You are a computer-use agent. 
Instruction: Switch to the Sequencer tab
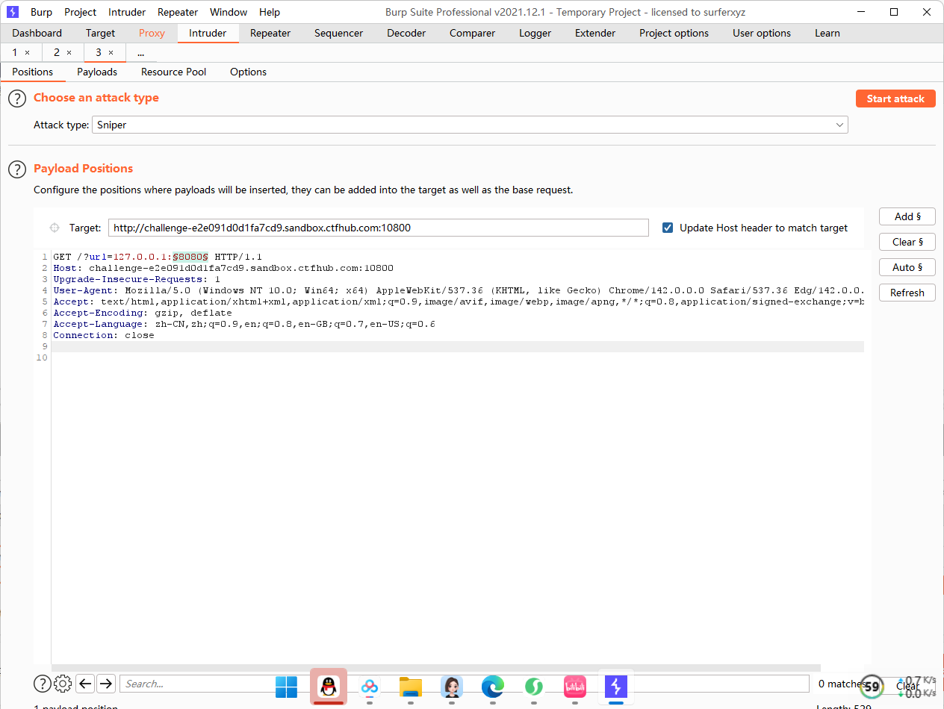[x=338, y=33]
